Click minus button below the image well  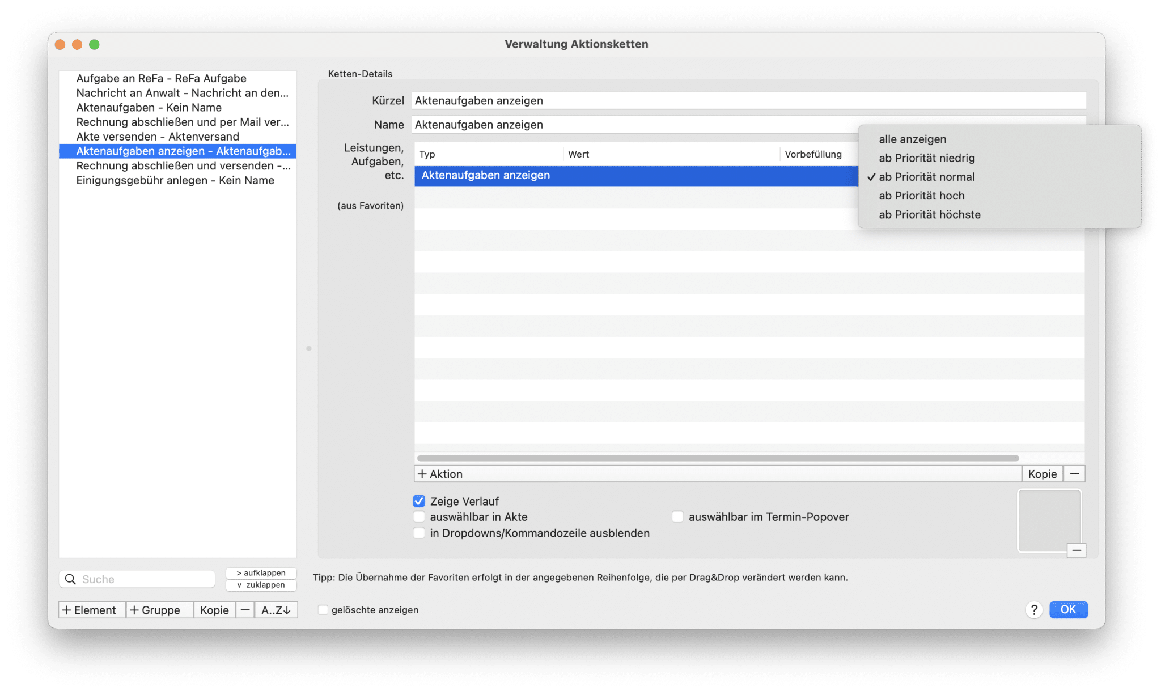1076,550
